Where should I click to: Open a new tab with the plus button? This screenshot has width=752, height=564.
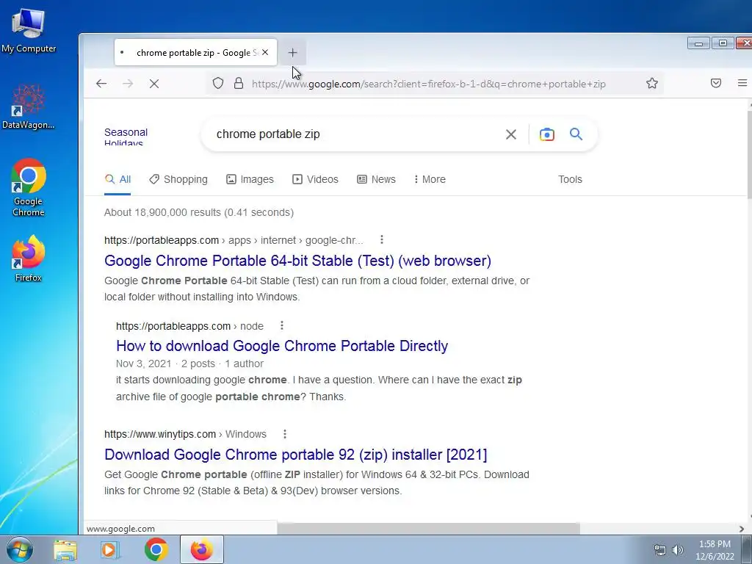(292, 53)
